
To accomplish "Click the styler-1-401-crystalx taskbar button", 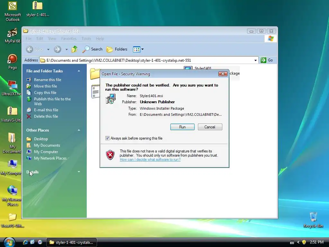I will click(71, 242).
